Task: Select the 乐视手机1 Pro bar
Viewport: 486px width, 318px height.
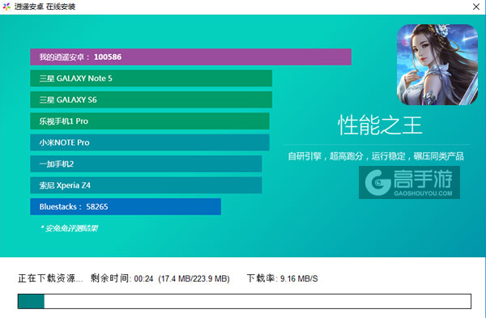Action: 150,121
